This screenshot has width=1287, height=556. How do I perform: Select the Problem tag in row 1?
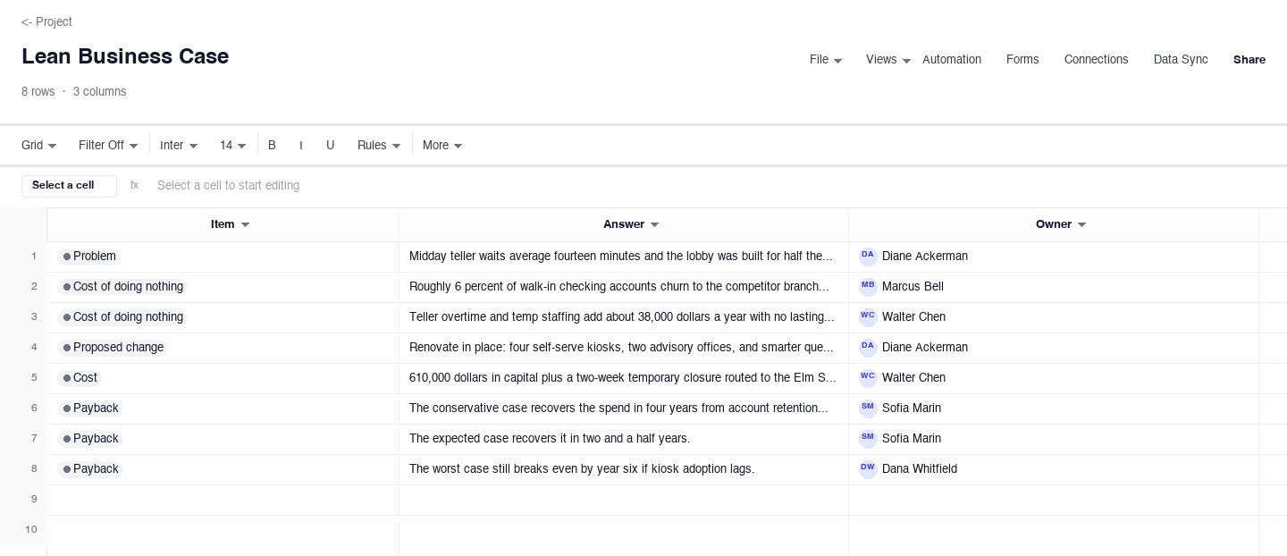(88, 257)
